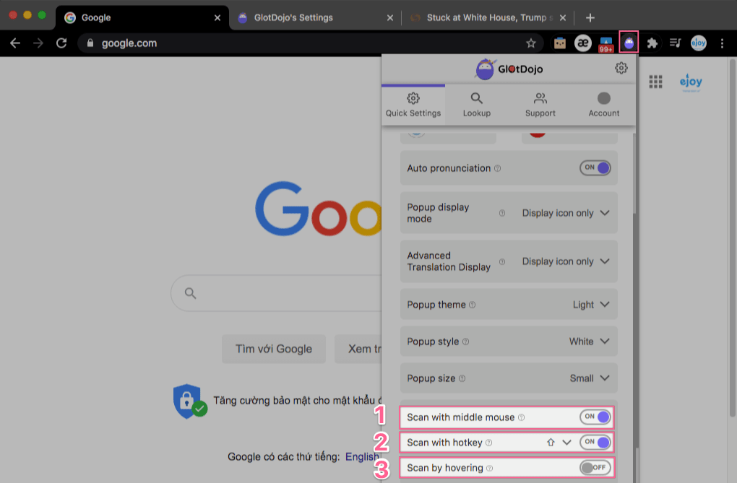
Task: Click the blue security shield icon
Action: coord(189,401)
